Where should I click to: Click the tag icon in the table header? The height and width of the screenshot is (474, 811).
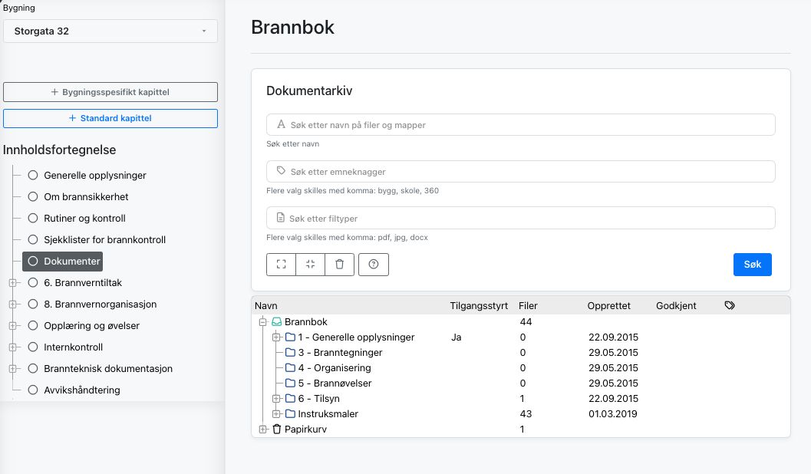click(x=729, y=304)
